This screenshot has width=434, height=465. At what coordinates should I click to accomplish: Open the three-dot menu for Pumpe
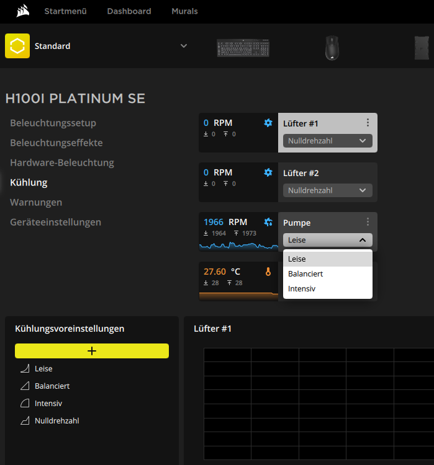pyautogui.click(x=368, y=222)
